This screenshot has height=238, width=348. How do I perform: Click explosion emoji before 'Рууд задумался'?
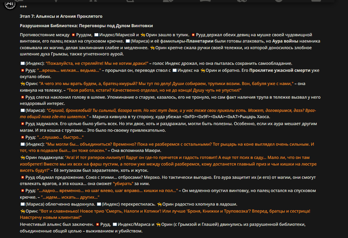click(x=22, y=124)
